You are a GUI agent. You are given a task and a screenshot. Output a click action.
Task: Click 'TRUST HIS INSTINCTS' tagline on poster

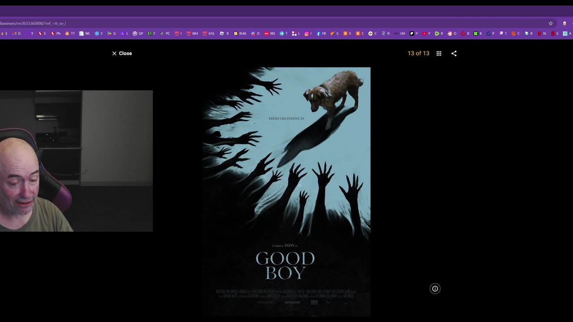286,119
